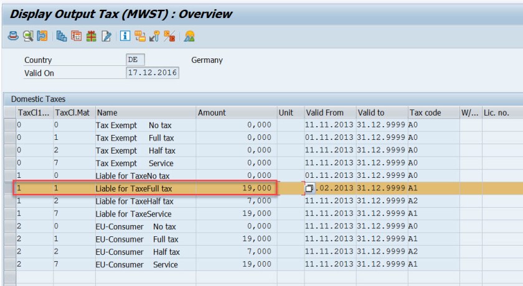Viewport: 523px width, 286px height.
Task: Click the gift box icon in toolbar
Action: pos(91,37)
